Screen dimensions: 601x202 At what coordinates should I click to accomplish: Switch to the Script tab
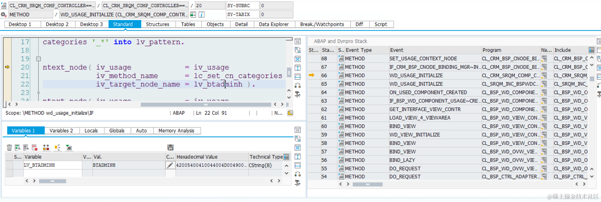point(381,24)
